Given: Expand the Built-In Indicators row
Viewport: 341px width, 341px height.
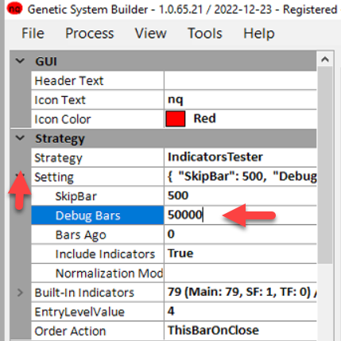Looking at the screenshot, I should click(x=20, y=293).
